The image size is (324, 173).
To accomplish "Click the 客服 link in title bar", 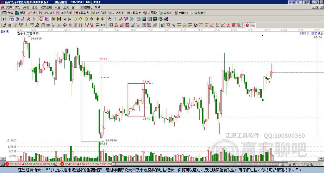I will click(291, 2).
